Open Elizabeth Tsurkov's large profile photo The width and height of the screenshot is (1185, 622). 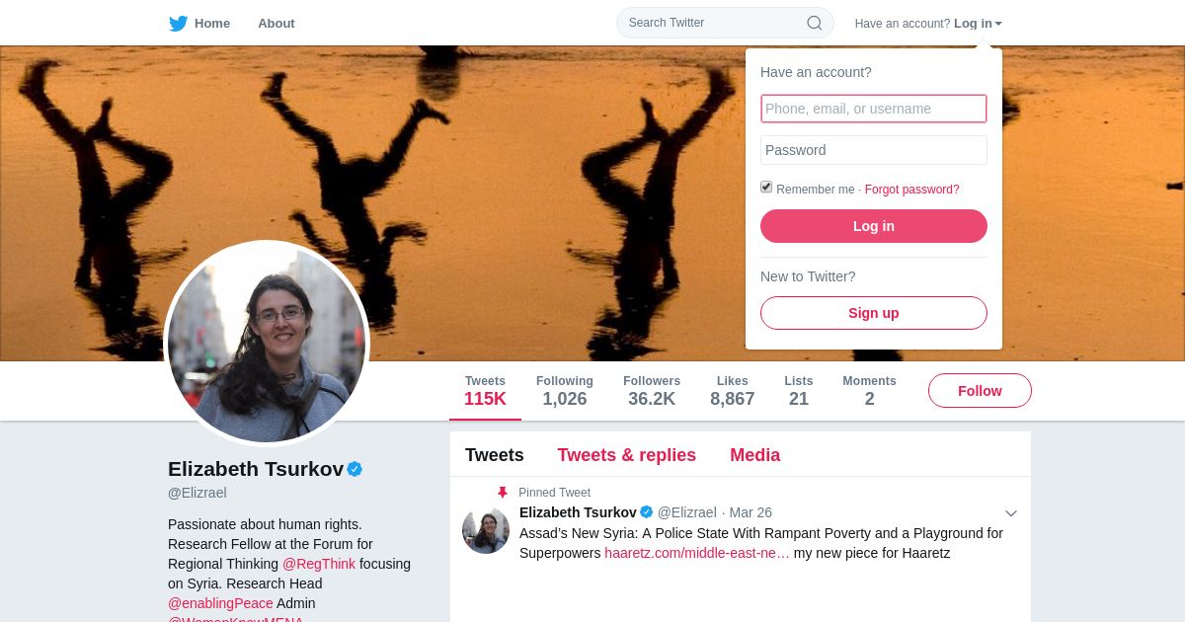[x=267, y=344]
